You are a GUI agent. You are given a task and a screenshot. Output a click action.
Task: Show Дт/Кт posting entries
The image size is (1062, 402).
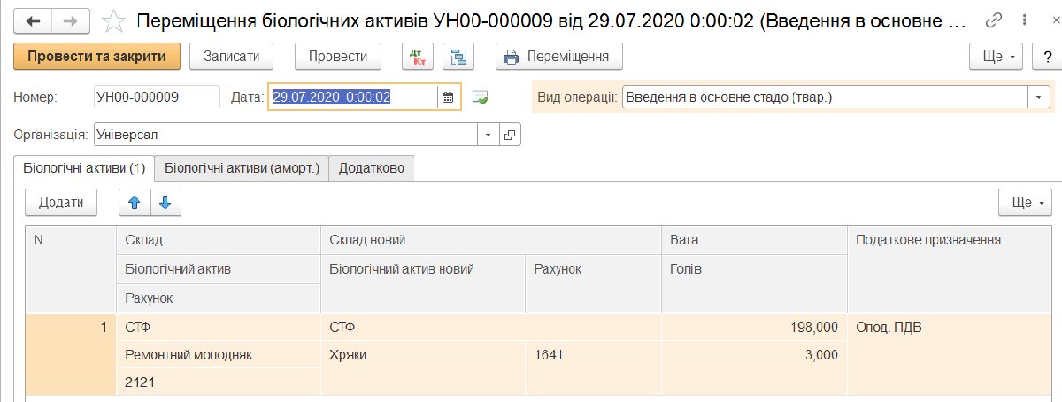coord(418,57)
